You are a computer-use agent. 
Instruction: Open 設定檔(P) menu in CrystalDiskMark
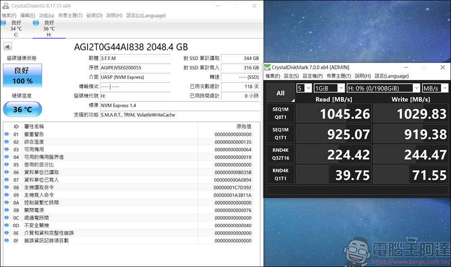313,76
